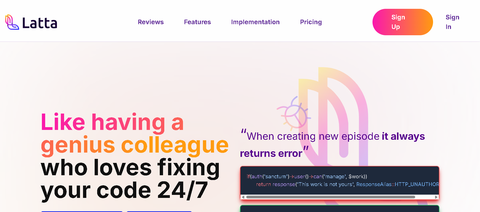Open the Reviews menu item

(x=151, y=22)
